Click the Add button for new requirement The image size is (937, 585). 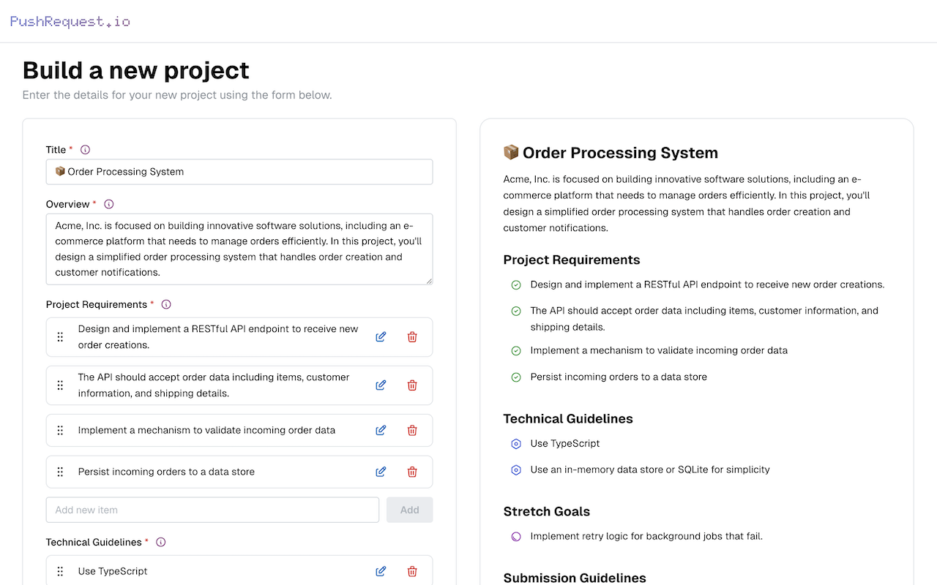(x=409, y=510)
